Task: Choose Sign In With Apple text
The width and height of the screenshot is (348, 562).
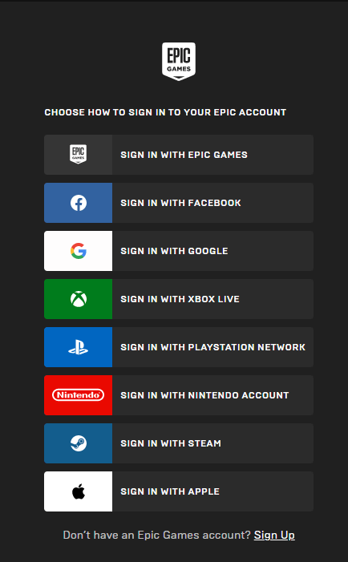Action: [170, 491]
